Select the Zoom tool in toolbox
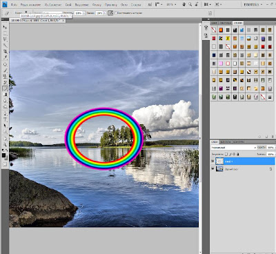276x254 pixels. point(5,145)
